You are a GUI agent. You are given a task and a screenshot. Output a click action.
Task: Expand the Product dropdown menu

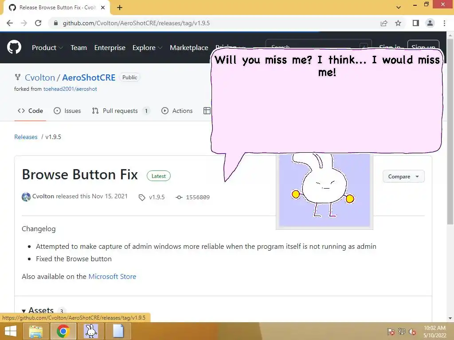(x=47, y=48)
